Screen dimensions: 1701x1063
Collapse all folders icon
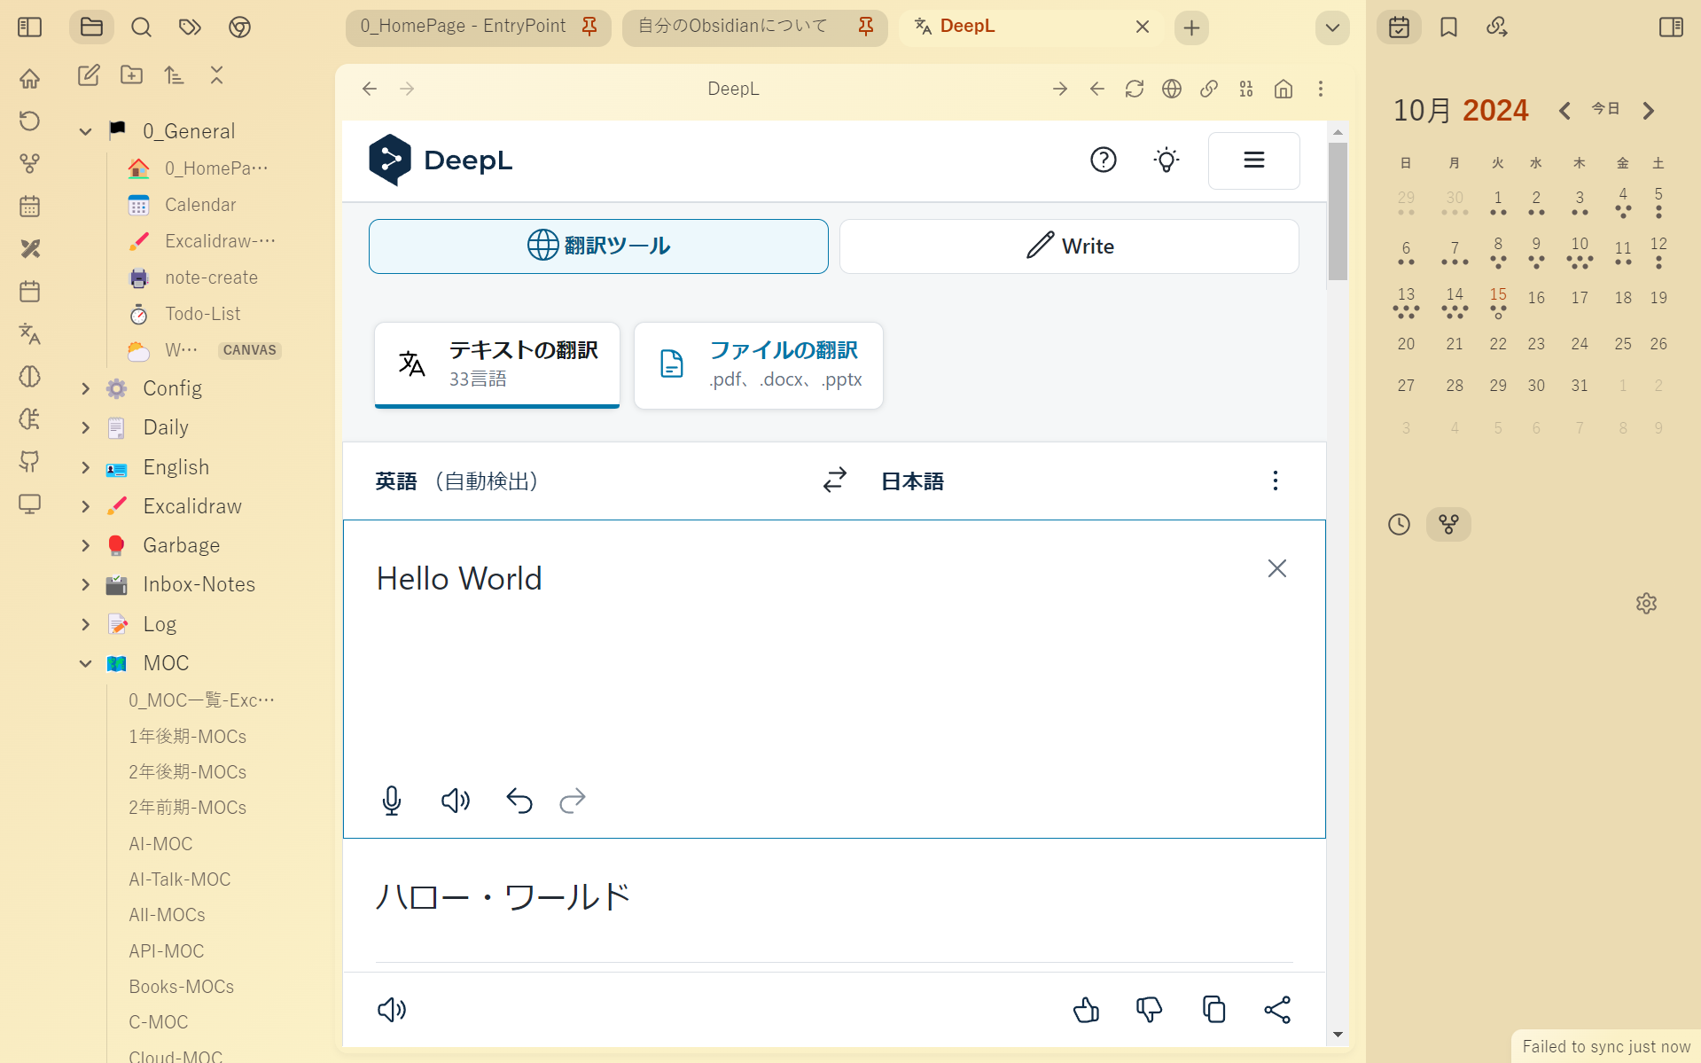(x=216, y=75)
